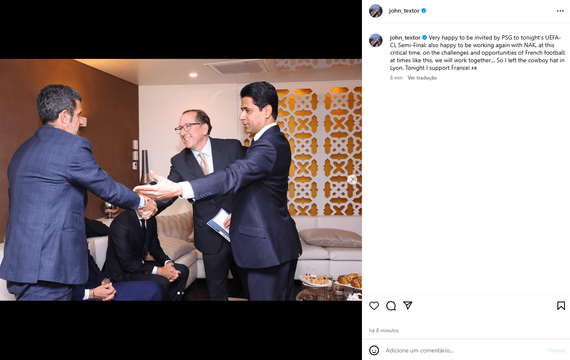The image size is (570, 360).
Task: Select the first carousel dot indicator
Action: point(179,293)
